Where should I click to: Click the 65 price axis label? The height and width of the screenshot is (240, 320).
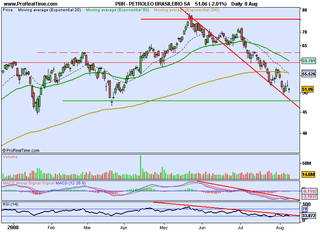click(304, 46)
